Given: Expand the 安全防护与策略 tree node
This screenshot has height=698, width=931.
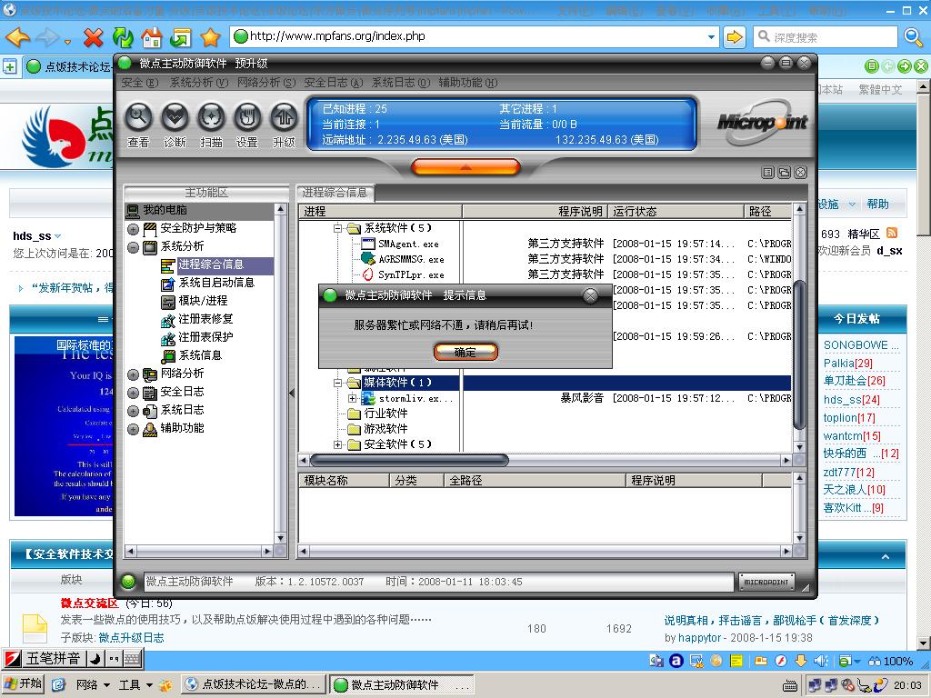Looking at the screenshot, I should click(x=133, y=229).
